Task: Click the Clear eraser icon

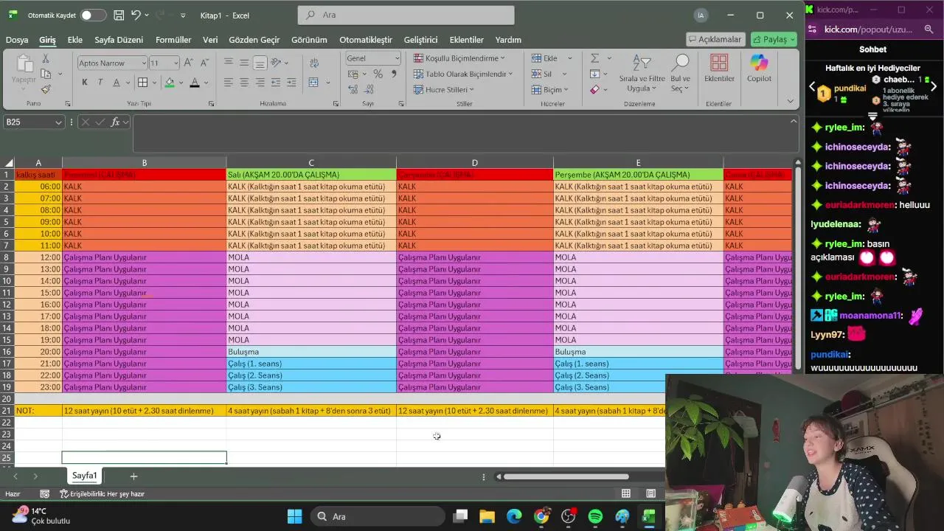Action: pos(595,90)
